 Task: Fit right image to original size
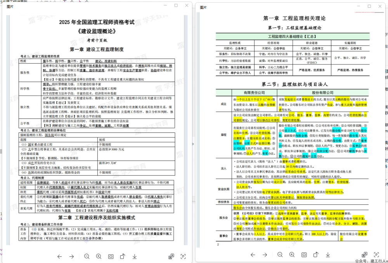point(304,254)
